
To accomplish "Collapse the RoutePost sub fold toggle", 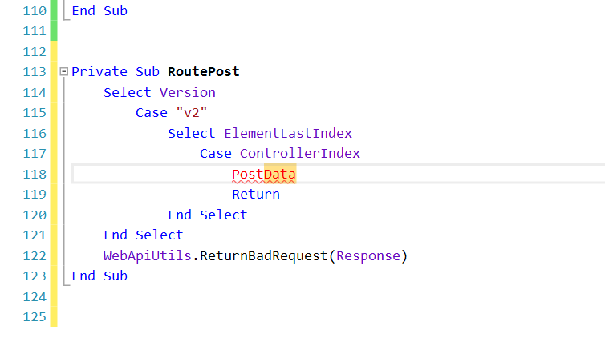I will 64,72.
